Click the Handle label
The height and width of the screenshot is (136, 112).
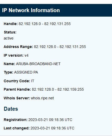(11, 24)
